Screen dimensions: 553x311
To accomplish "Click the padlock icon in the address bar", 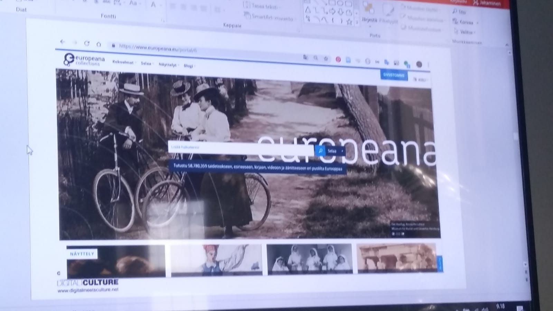I will click(113, 45).
